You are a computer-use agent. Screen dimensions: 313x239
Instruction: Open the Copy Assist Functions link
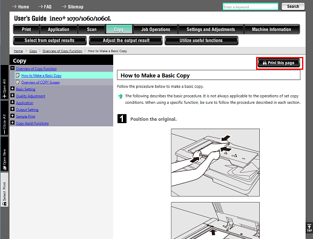click(32, 123)
